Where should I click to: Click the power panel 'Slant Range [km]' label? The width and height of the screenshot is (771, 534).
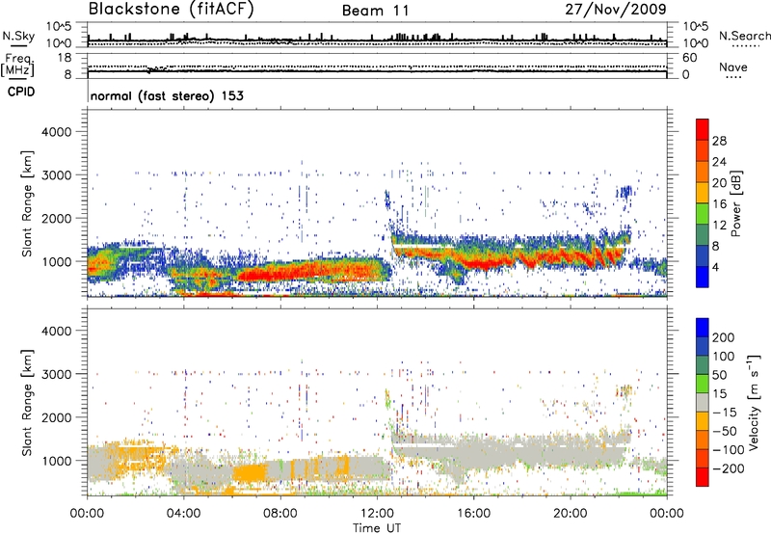click(x=27, y=203)
